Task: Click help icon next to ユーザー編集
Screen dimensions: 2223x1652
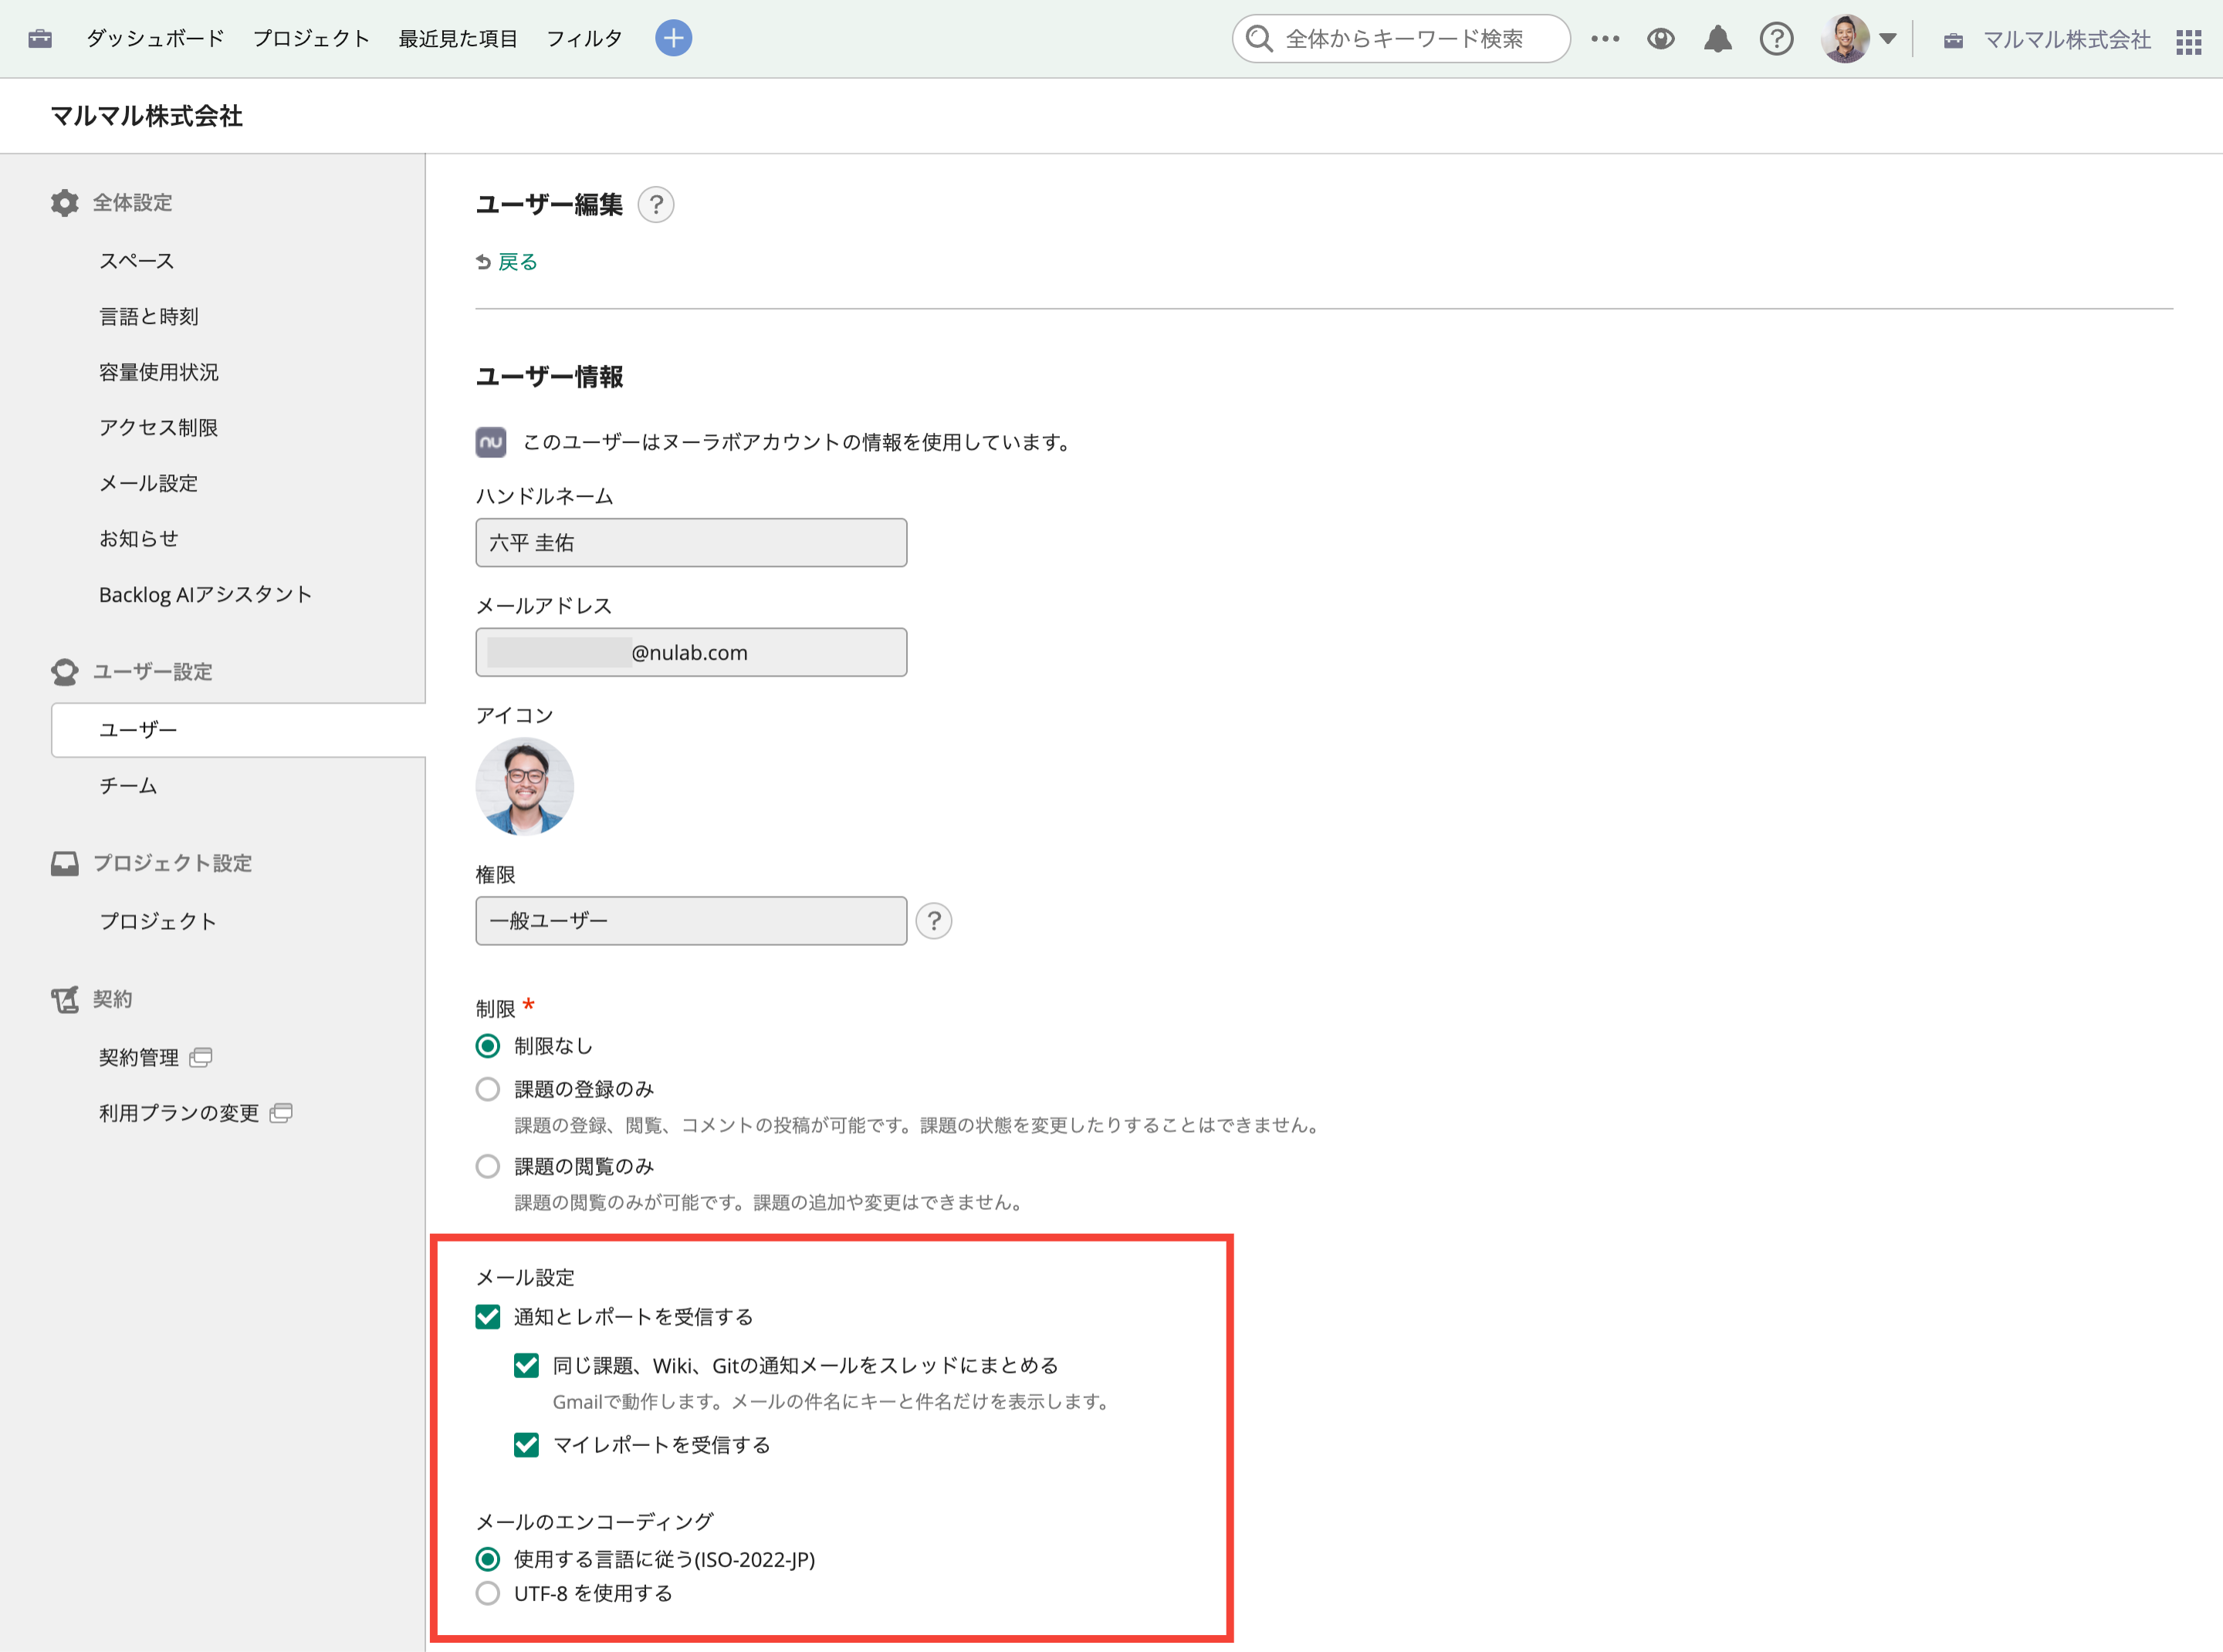Action: coord(655,205)
